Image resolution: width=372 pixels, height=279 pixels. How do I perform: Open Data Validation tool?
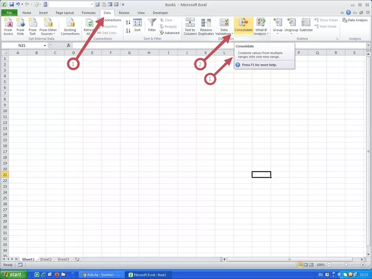click(224, 26)
